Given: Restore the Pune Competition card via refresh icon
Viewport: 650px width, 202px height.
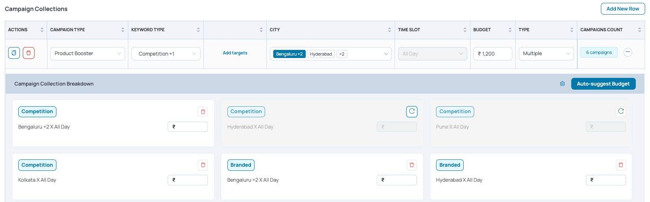Looking at the screenshot, I should (x=621, y=111).
